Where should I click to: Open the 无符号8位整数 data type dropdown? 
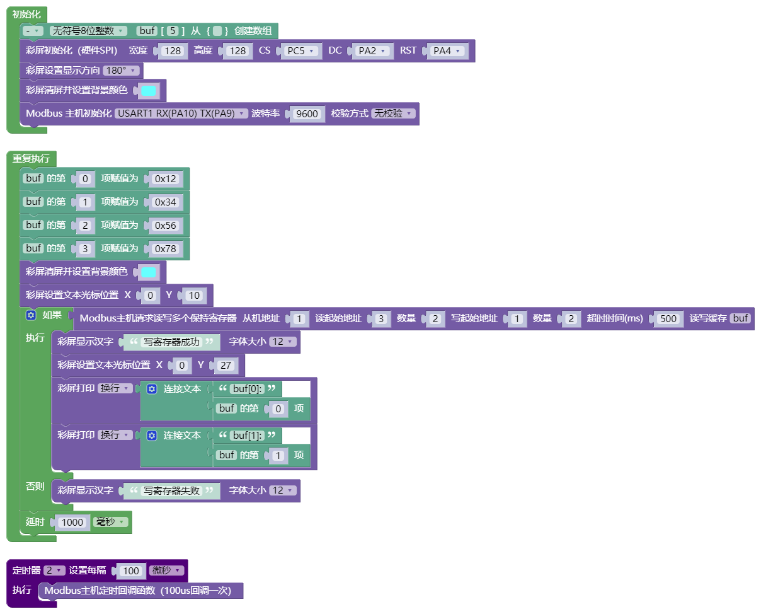pos(88,30)
